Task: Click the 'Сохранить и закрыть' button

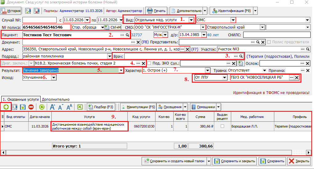Action: pos(235,161)
